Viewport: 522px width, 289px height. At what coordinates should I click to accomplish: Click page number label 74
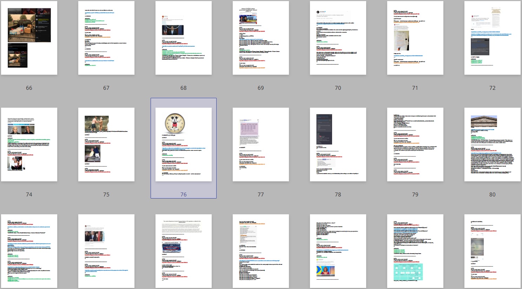29,195
